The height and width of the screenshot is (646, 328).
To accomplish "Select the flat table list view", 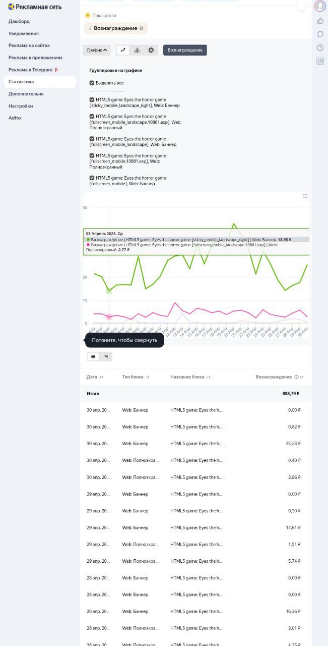I will coord(93,356).
